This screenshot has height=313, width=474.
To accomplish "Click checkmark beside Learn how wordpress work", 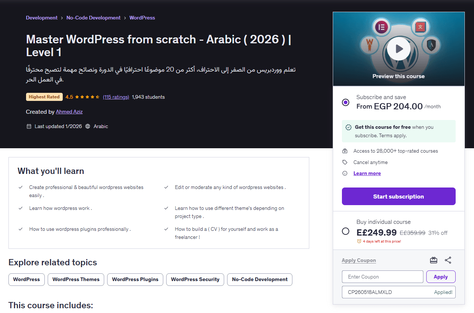I will click(21, 208).
